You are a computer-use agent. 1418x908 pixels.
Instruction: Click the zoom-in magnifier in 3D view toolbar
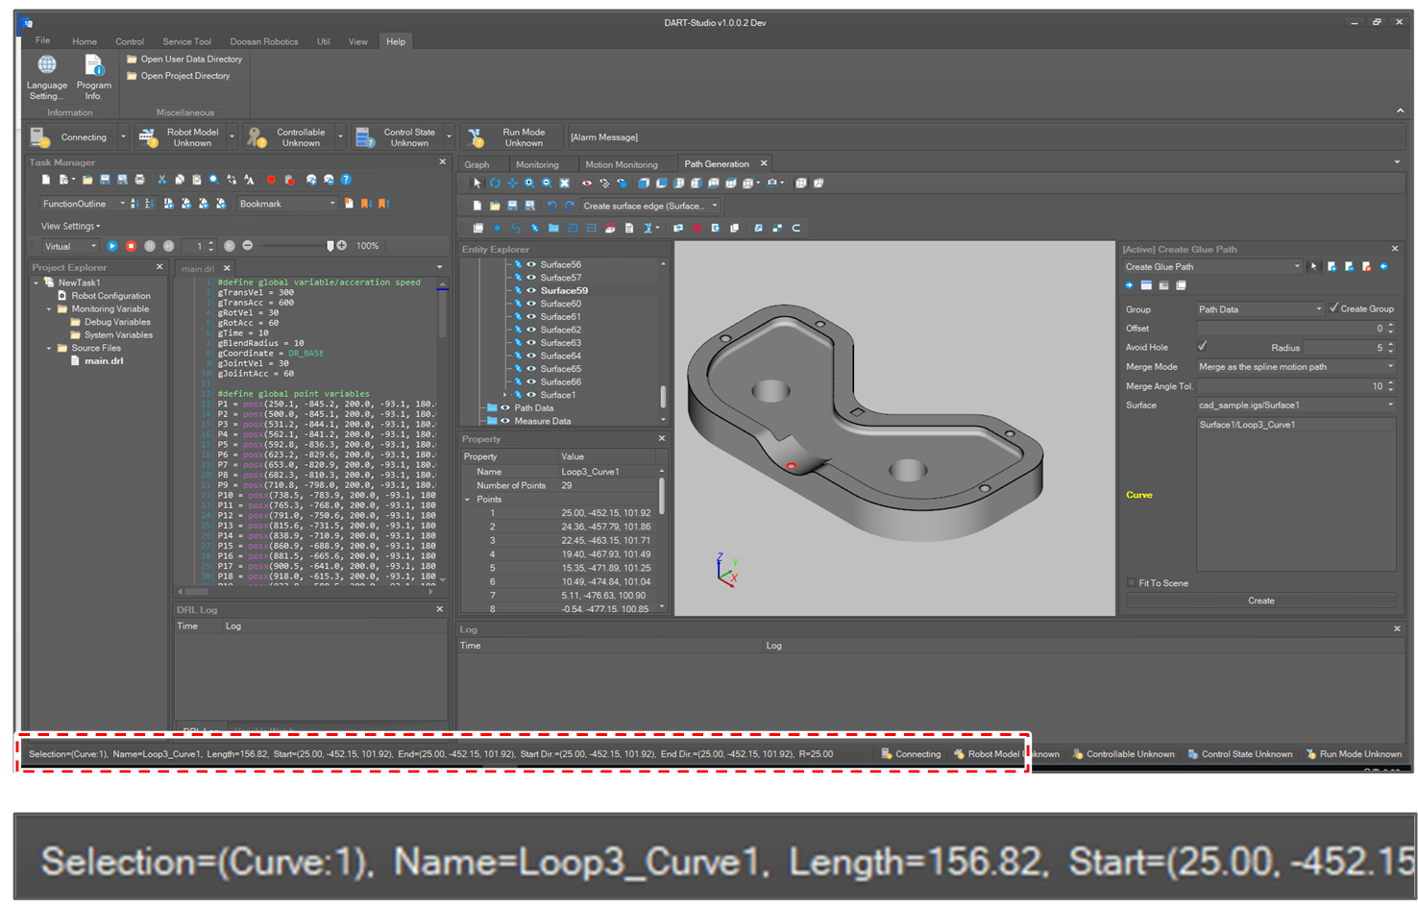528,183
